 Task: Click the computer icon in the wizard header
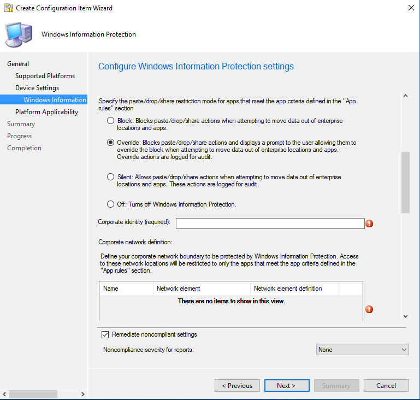19,34
